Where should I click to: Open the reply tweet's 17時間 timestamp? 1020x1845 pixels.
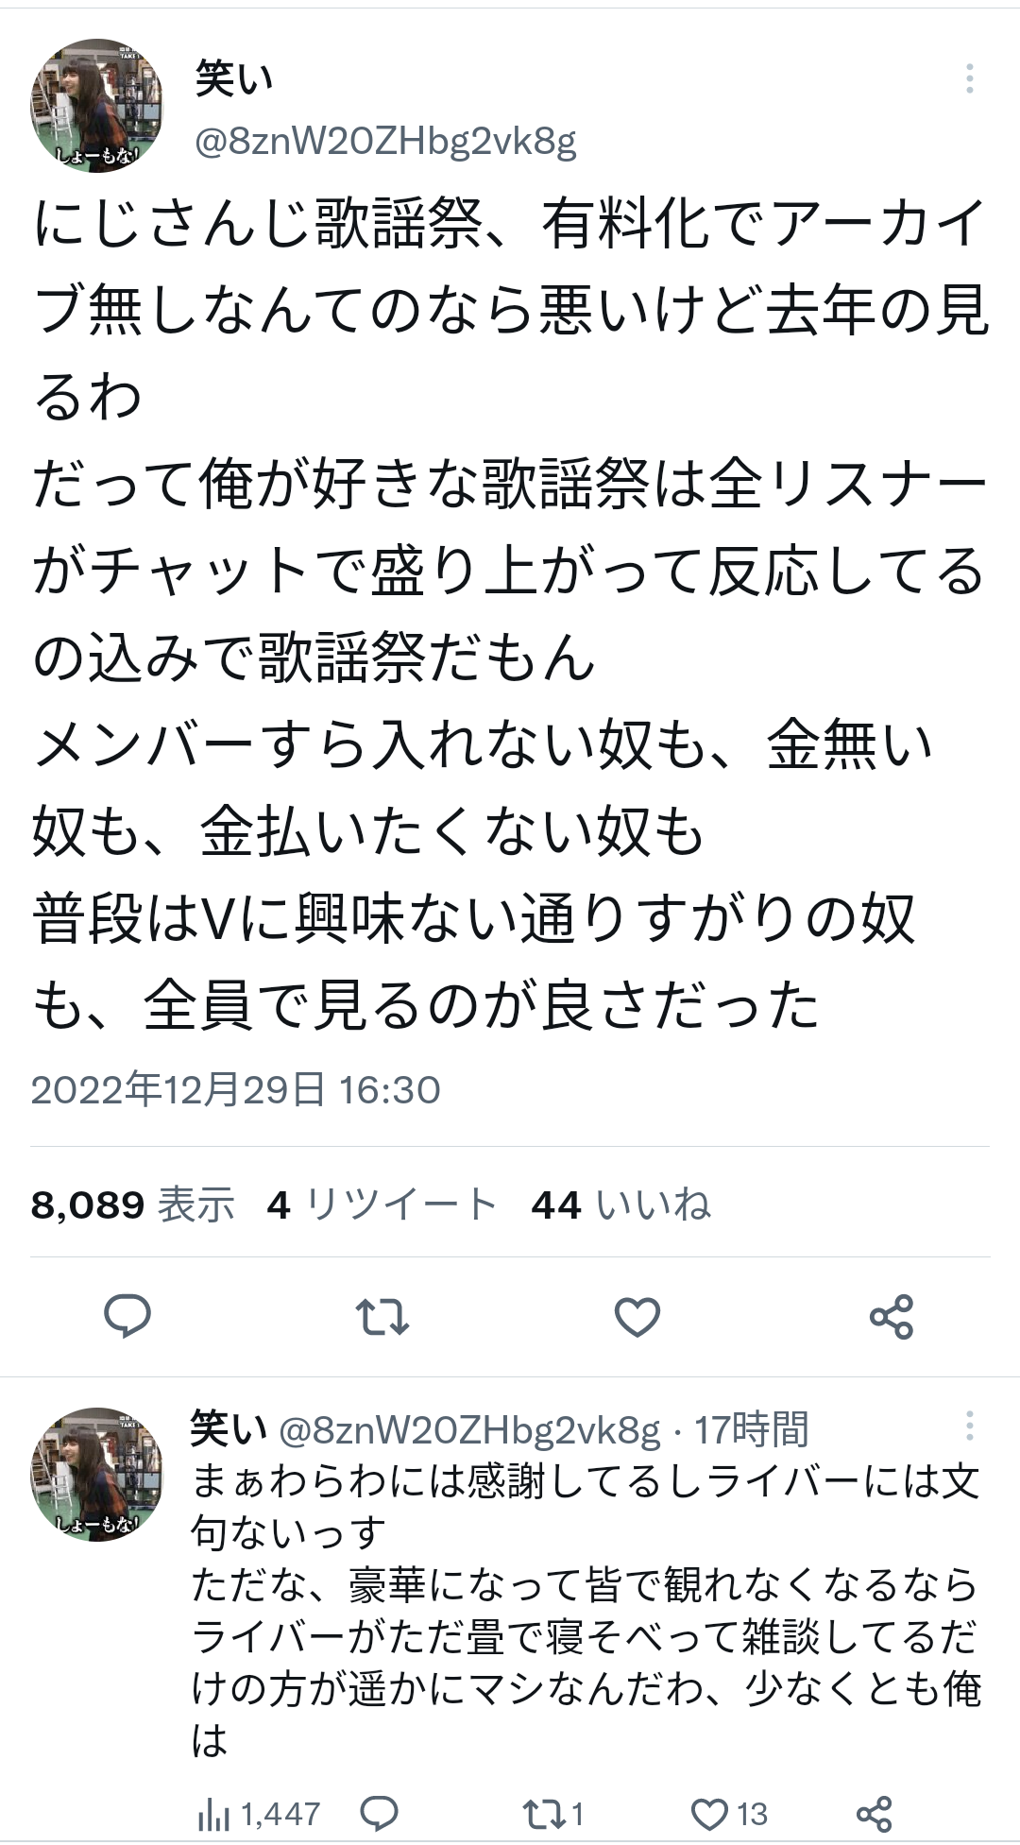[x=752, y=1429]
